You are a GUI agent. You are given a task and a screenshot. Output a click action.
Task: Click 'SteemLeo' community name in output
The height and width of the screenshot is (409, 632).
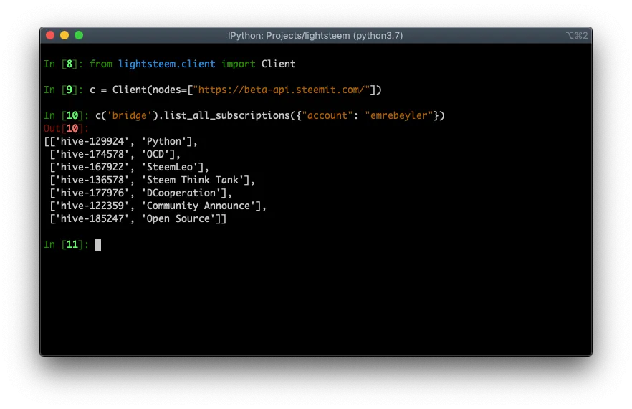[x=170, y=167]
